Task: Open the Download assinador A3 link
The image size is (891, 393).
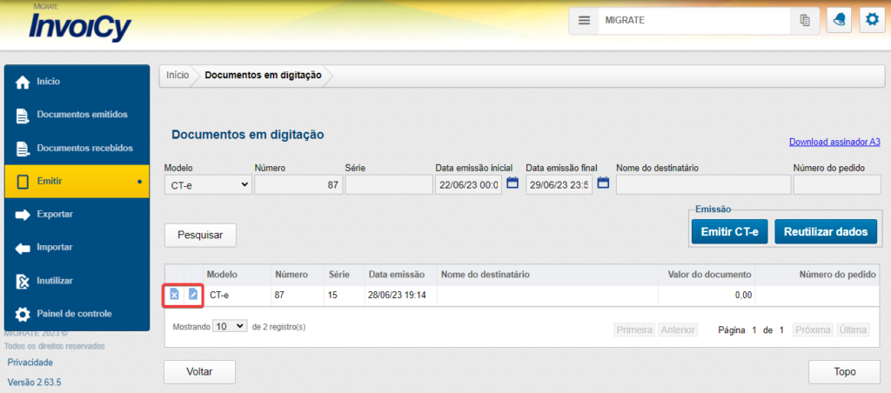Action: (834, 142)
